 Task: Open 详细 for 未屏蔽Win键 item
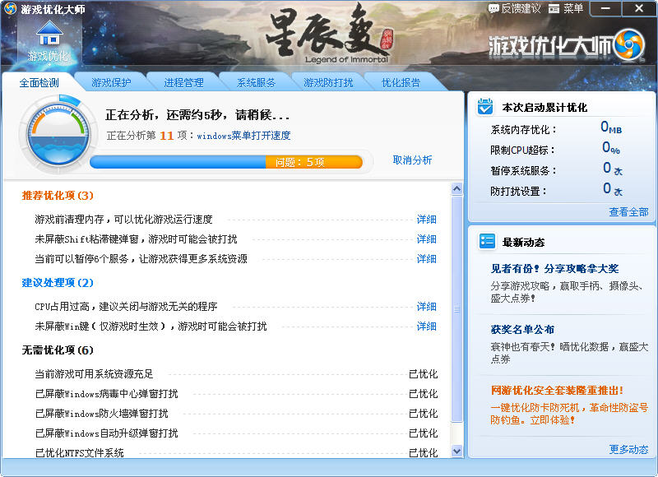coord(426,326)
